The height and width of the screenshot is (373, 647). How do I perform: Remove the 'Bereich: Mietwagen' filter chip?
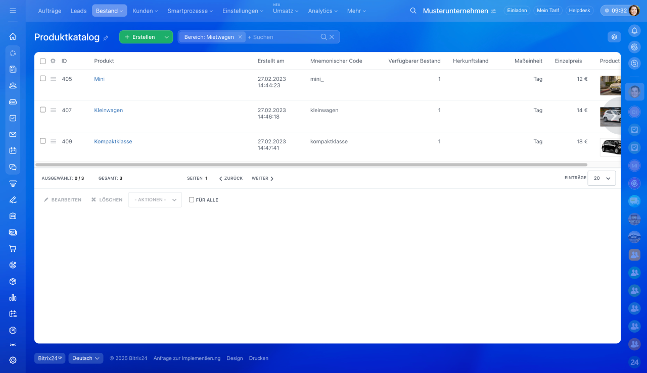click(240, 37)
